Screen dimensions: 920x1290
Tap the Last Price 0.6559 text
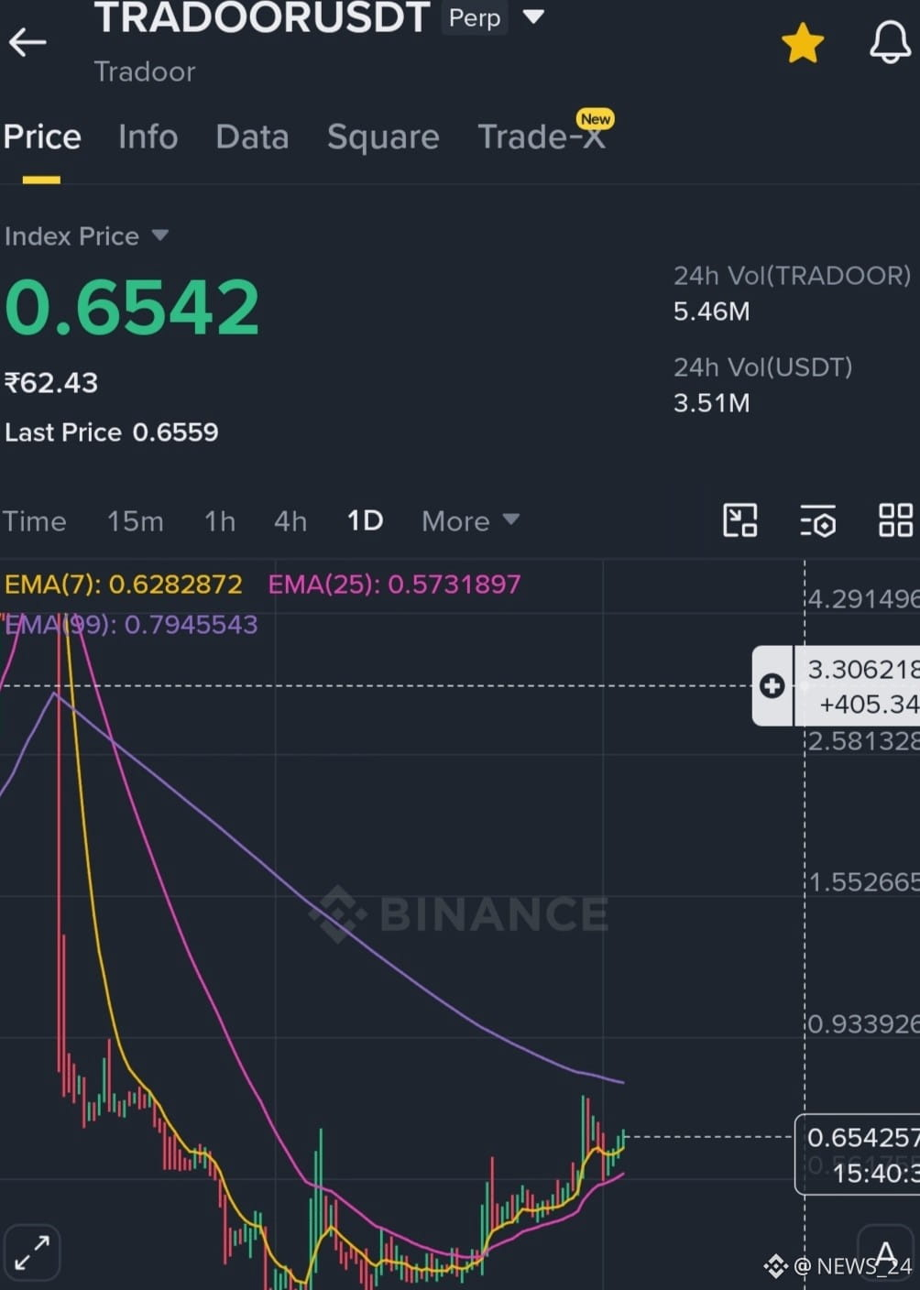(x=112, y=432)
